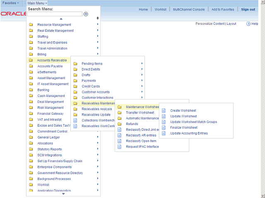Click folder icon beside Banking

pyautogui.click(x=31, y=90)
